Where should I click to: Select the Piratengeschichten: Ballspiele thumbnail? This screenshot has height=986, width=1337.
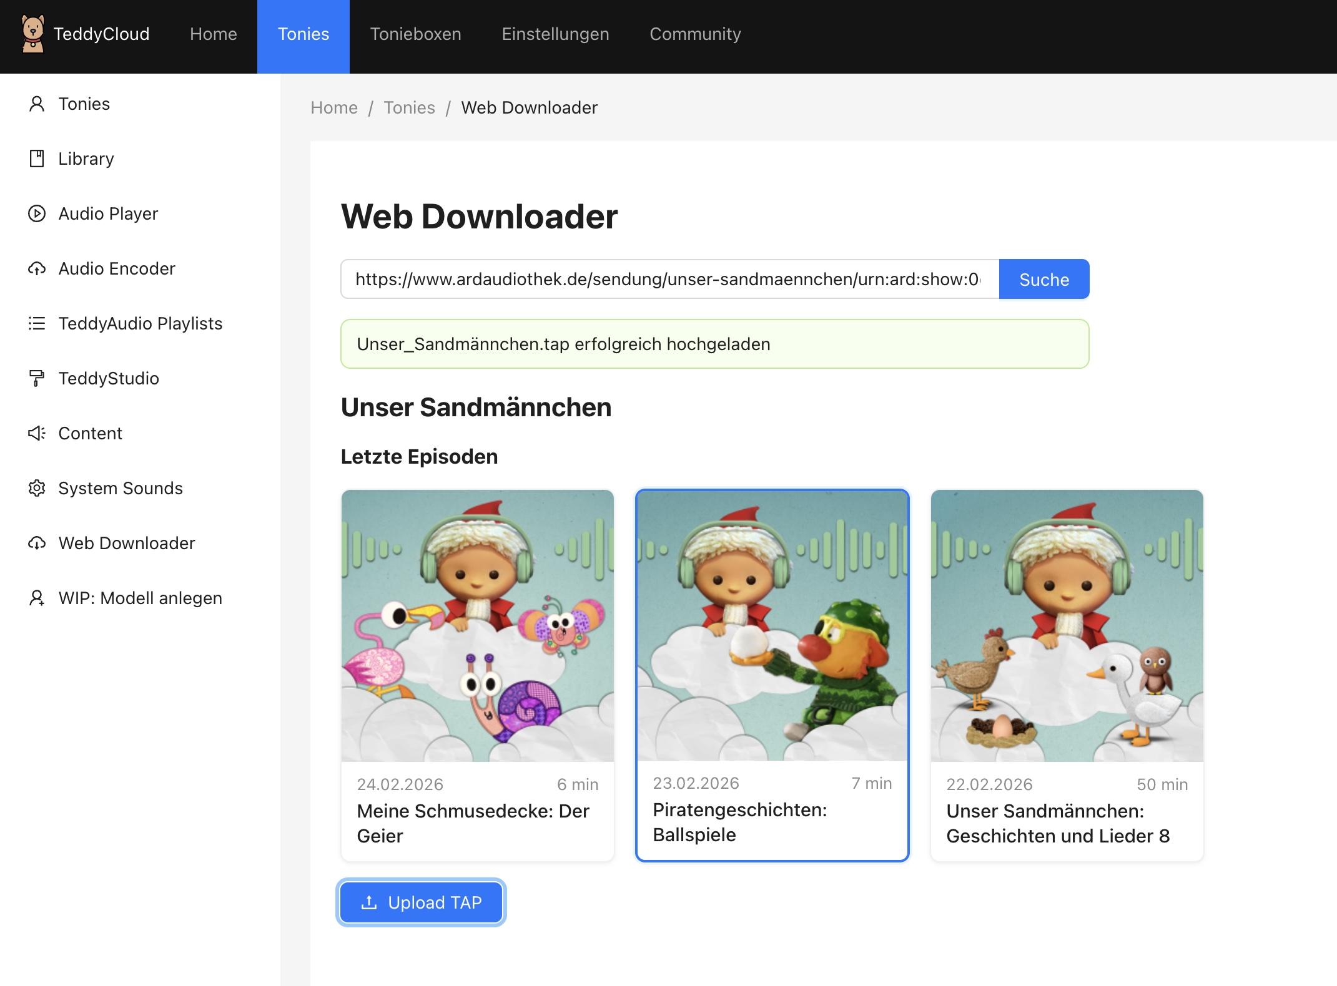[772, 626]
